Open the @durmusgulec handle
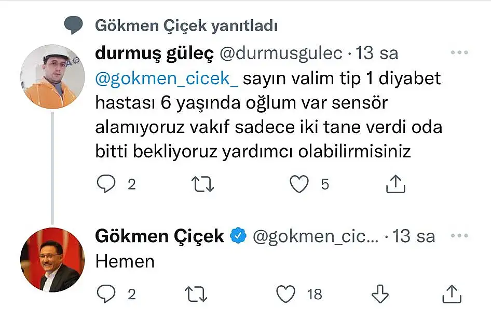Viewport: 491px width, 321px height. pyautogui.click(x=282, y=53)
